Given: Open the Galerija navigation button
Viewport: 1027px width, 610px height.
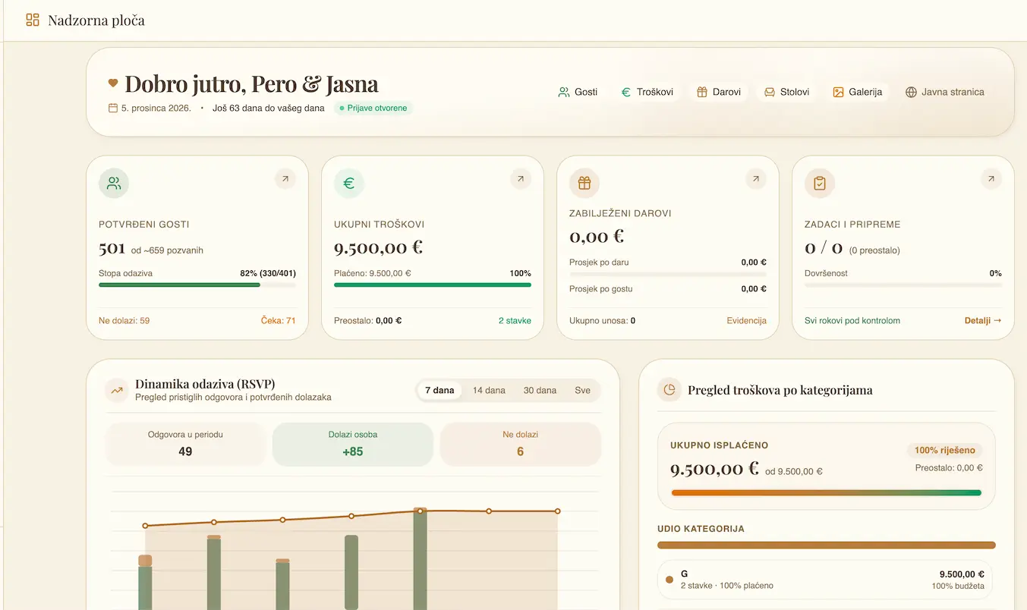Looking at the screenshot, I should [x=858, y=92].
